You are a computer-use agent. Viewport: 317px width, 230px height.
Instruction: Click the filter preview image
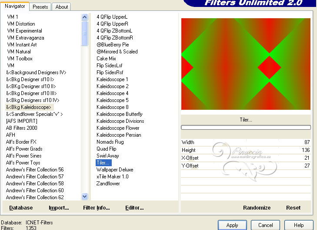(246, 64)
